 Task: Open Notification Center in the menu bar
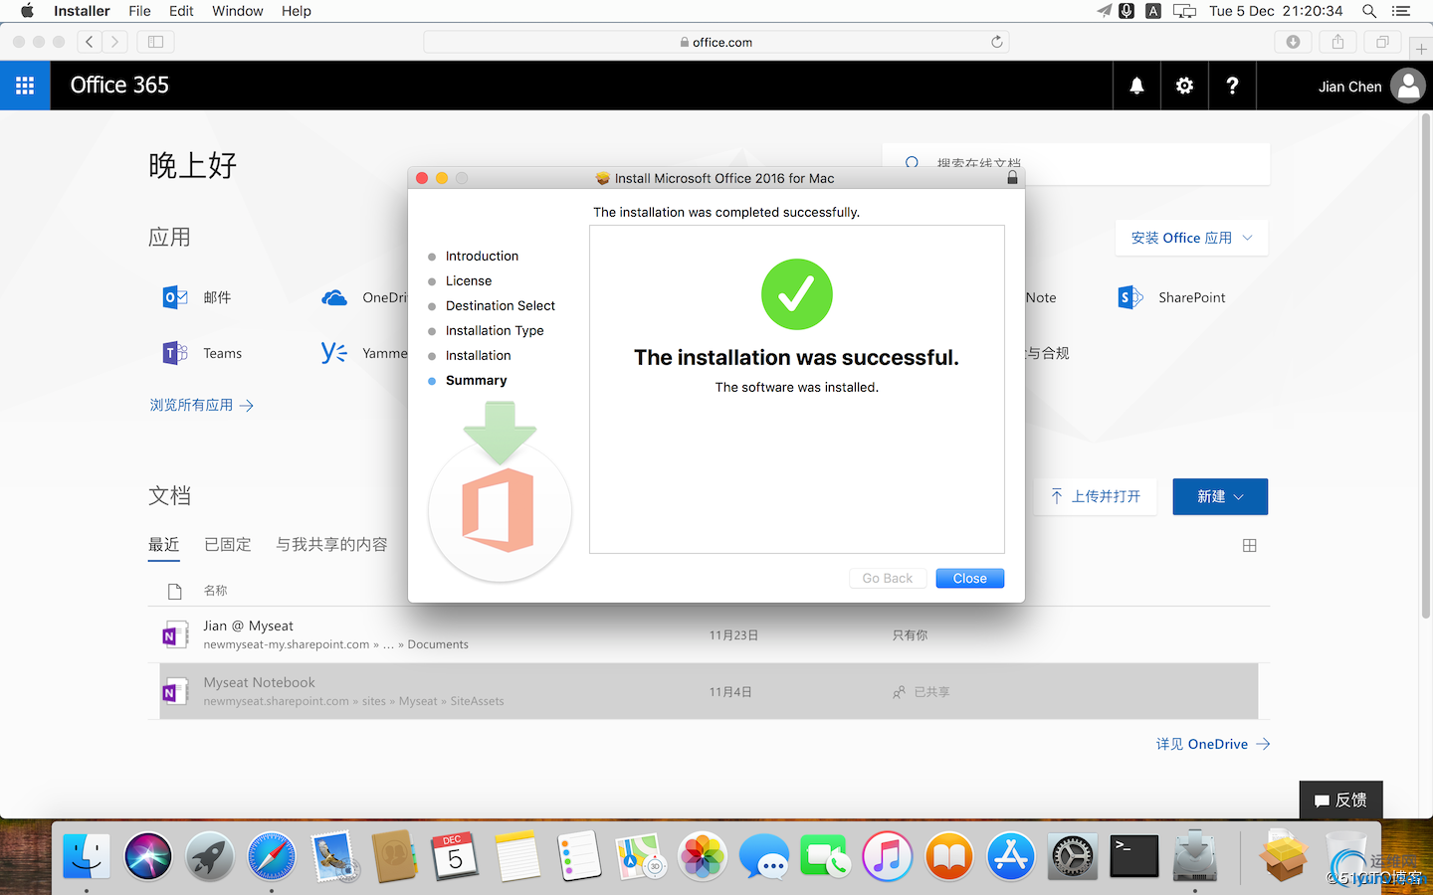point(1401,11)
